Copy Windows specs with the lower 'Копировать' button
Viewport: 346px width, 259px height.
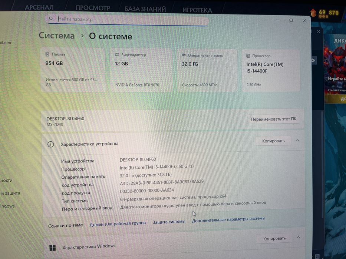[x=274, y=238]
